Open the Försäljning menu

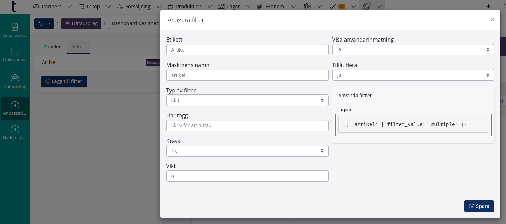(138, 7)
